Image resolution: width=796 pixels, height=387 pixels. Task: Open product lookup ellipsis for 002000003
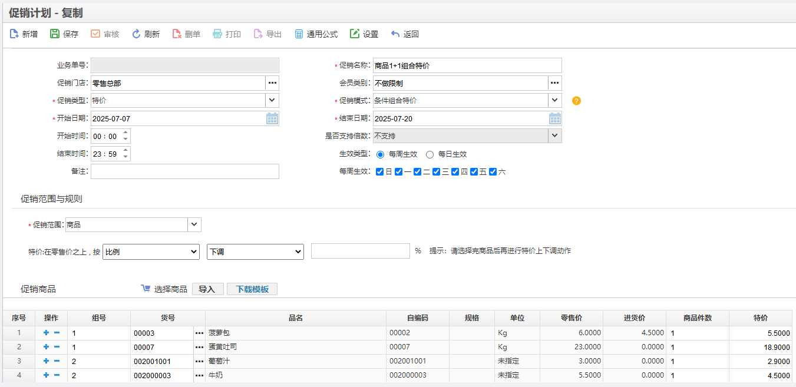tap(199, 376)
